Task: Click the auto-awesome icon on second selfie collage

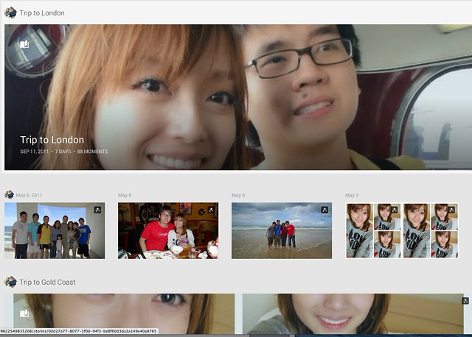Action: point(451,210)
